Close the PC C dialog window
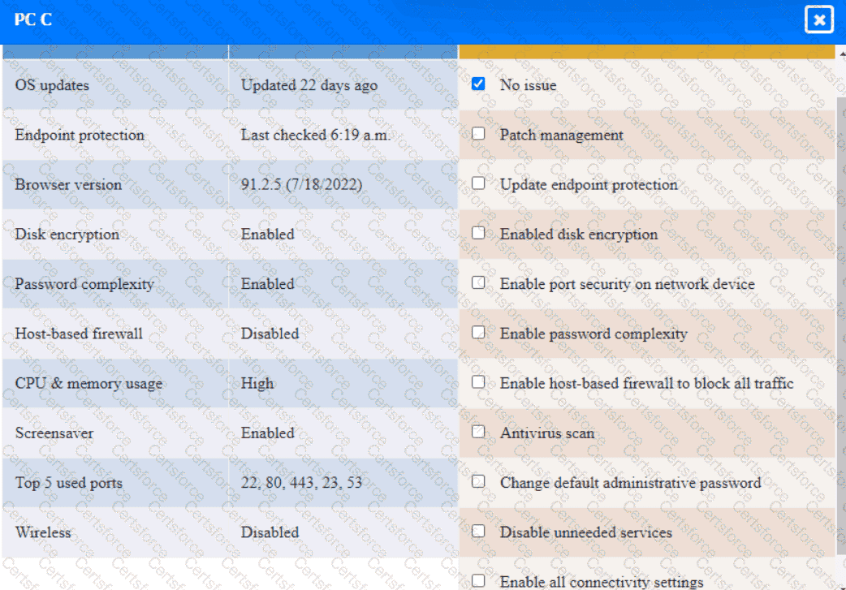The image size is (846, 590). tap(819, 20)
